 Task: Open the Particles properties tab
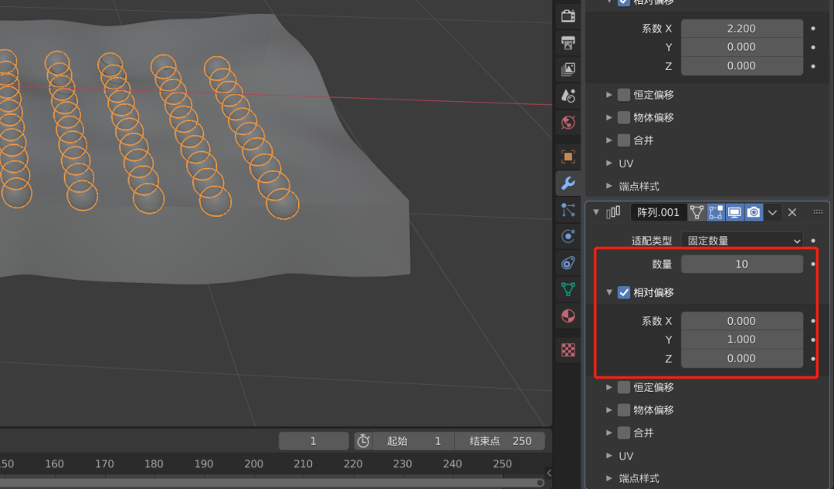pyautogui.click(x=568, y=210)
